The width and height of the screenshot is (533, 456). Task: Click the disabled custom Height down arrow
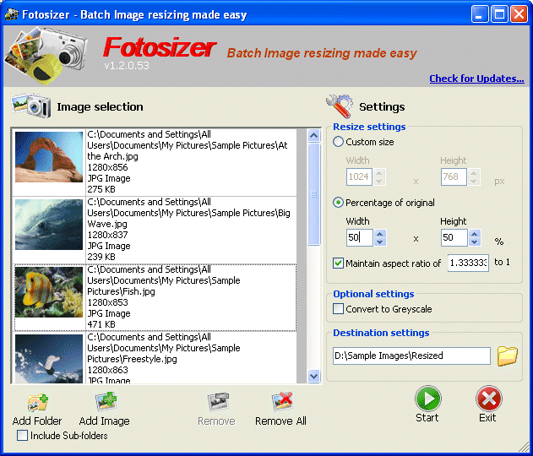[x=475, y=181]
